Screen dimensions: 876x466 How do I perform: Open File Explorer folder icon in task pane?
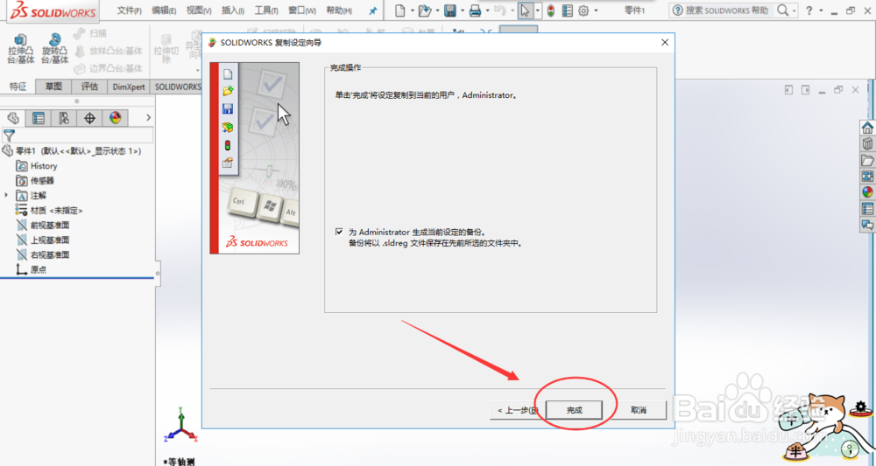(867, 161)
